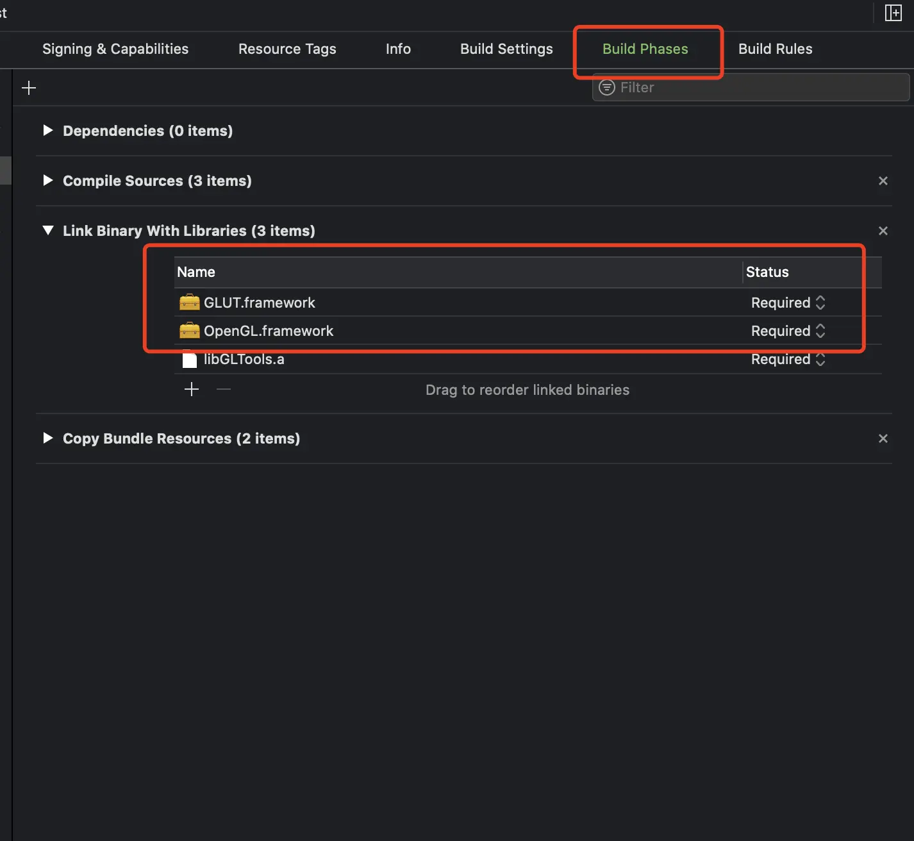Open the Build Rules tab
This screenshot has height=841, width=914.
pyautogui.click(x=775, y=49)
